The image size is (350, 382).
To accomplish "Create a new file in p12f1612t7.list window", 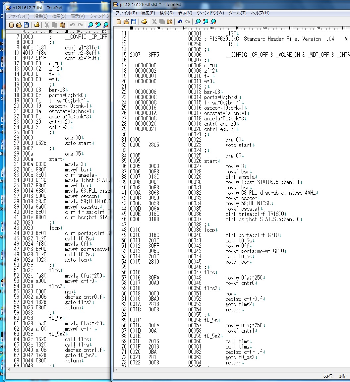I will (x=11, y=25).
